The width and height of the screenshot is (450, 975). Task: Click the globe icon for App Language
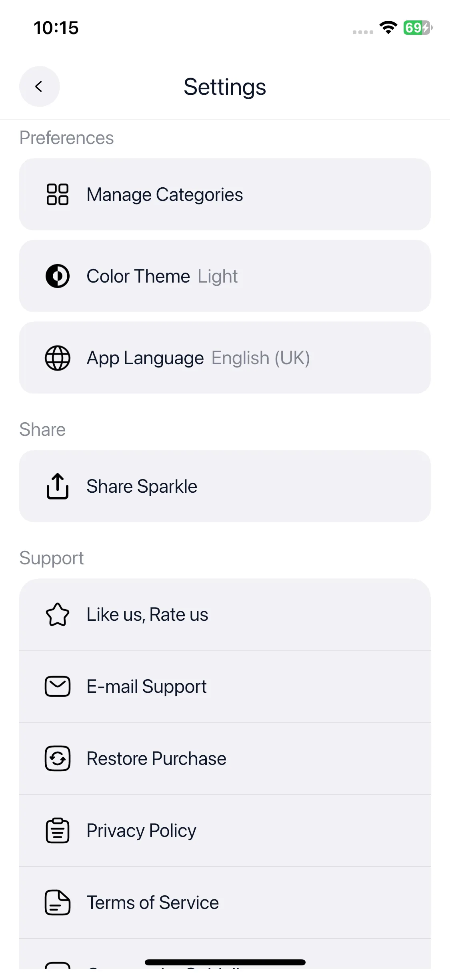(x=58, y=358)
